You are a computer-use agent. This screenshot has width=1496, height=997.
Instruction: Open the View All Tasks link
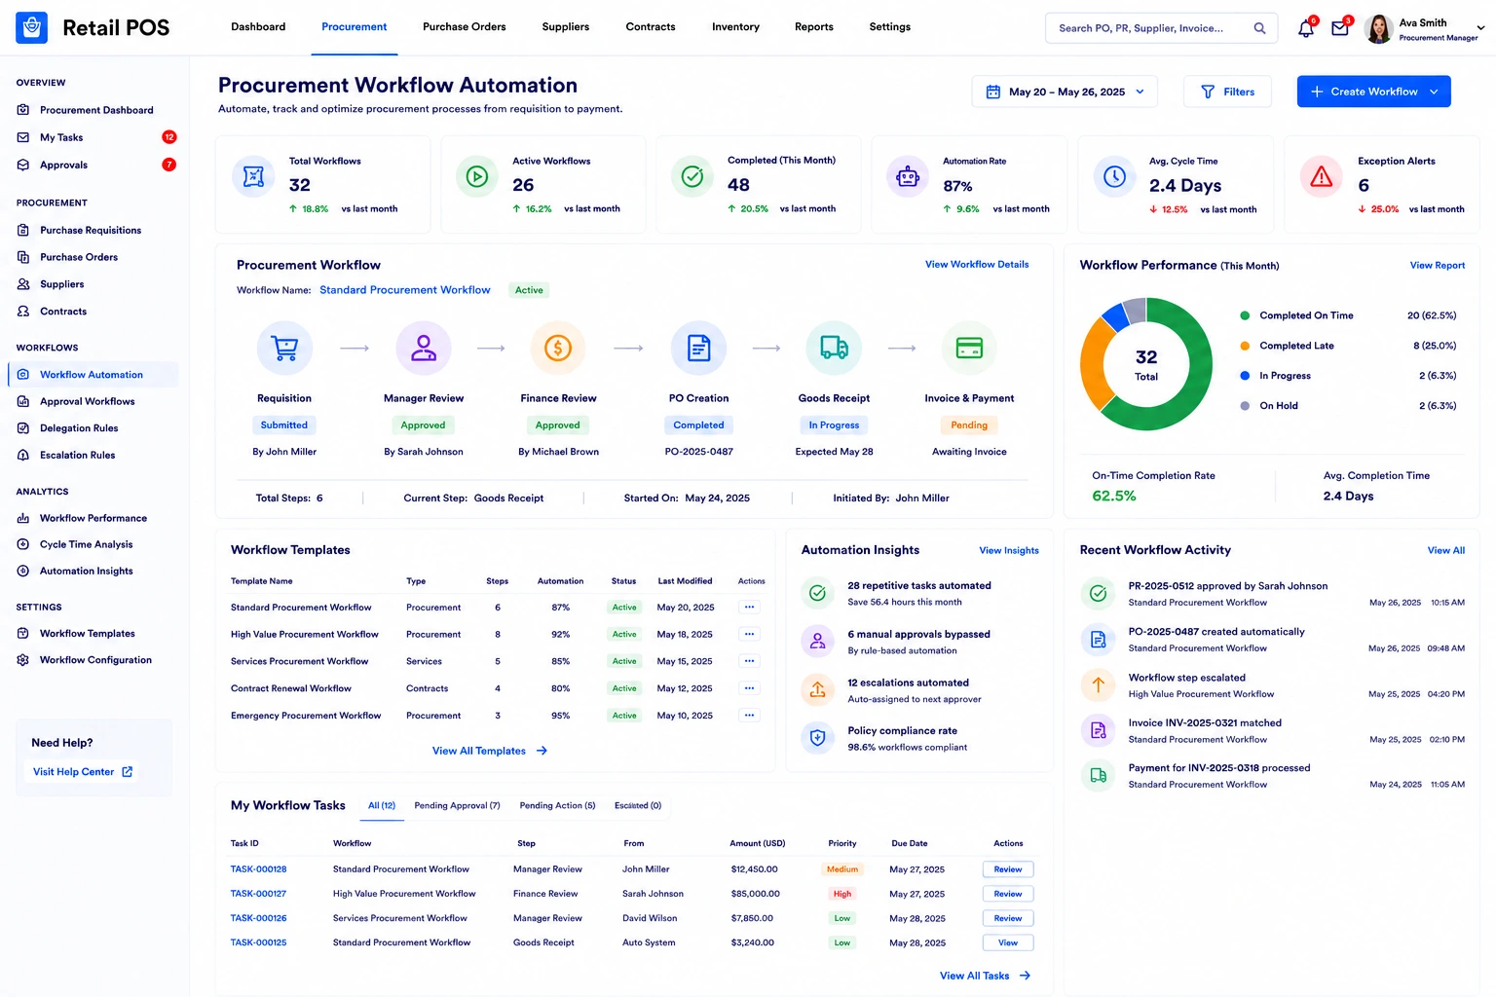pos(985,976)
